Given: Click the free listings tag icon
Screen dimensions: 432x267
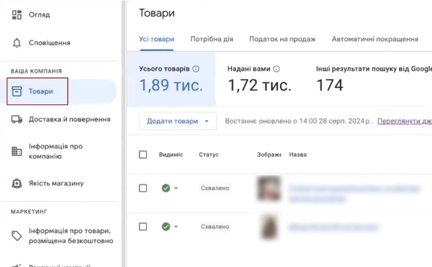Looking at the screenshot, I should pos(17,236).
